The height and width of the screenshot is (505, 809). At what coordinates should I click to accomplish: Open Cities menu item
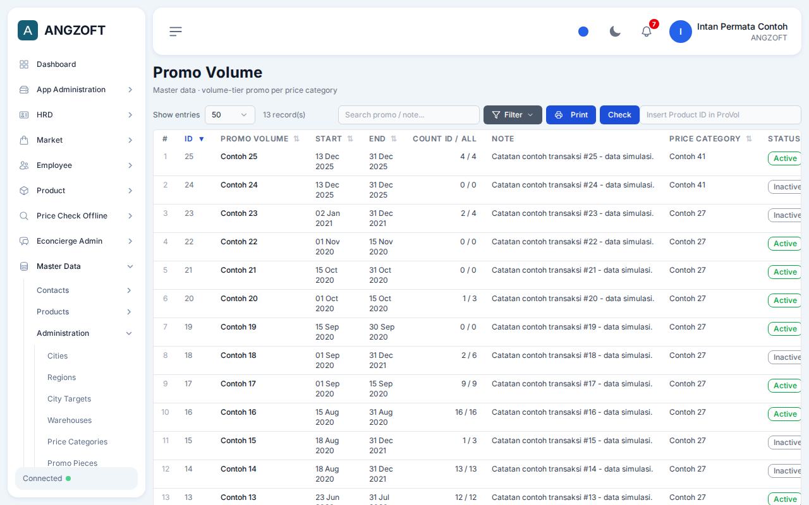(x=58, y=356)
